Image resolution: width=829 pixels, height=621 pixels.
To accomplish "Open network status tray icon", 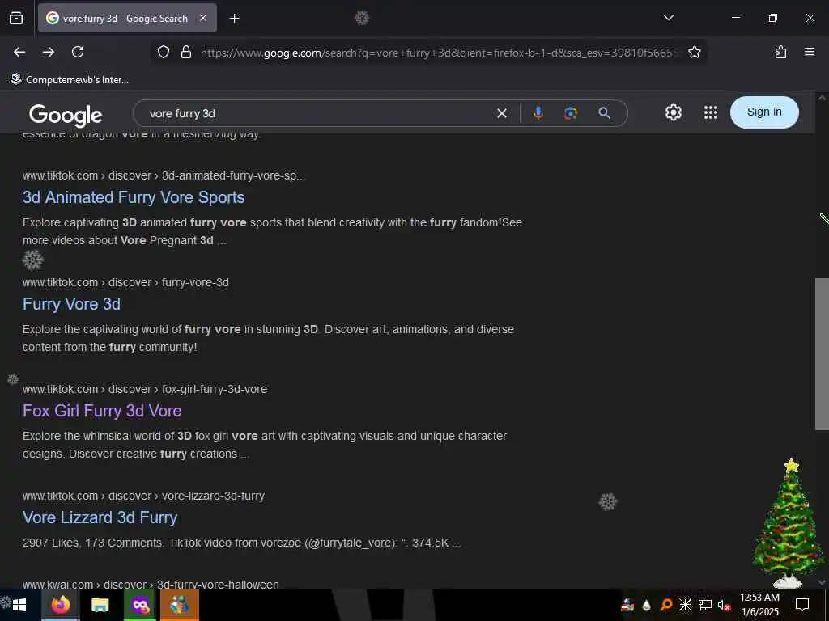I will pyautogui.click(x=704, y=605).
